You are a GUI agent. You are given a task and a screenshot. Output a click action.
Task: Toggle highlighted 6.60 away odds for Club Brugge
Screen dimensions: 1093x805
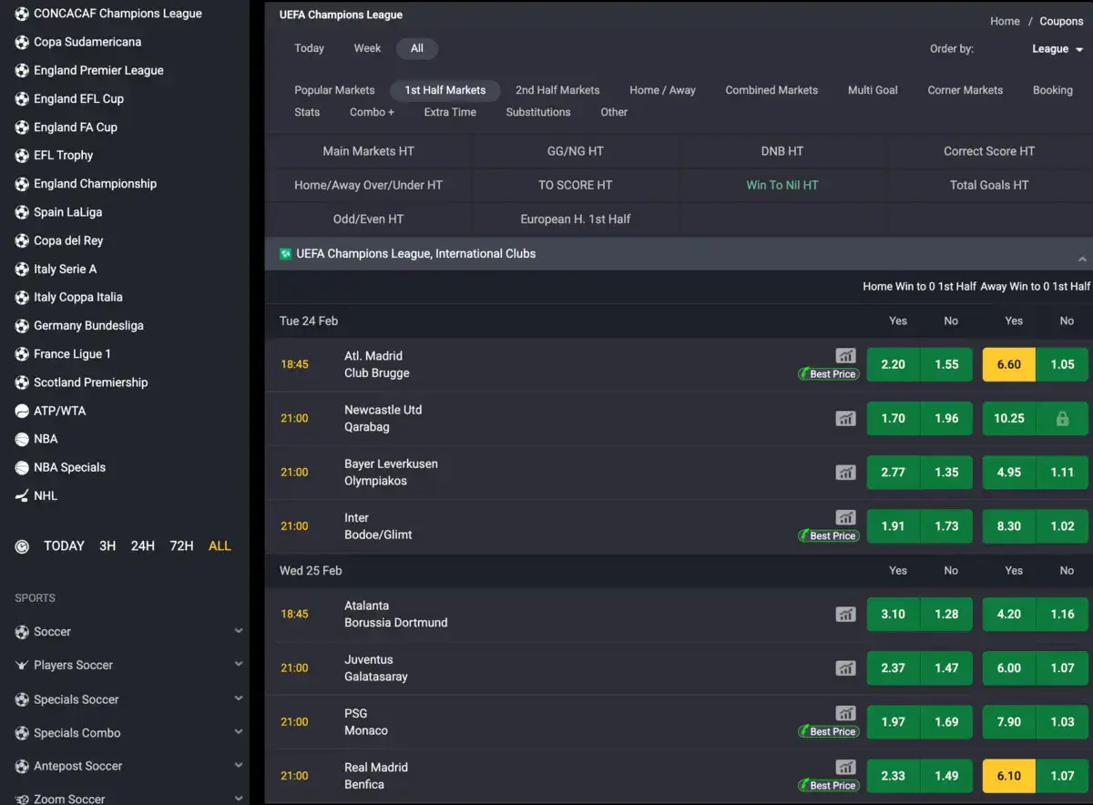pos(1009,364)
